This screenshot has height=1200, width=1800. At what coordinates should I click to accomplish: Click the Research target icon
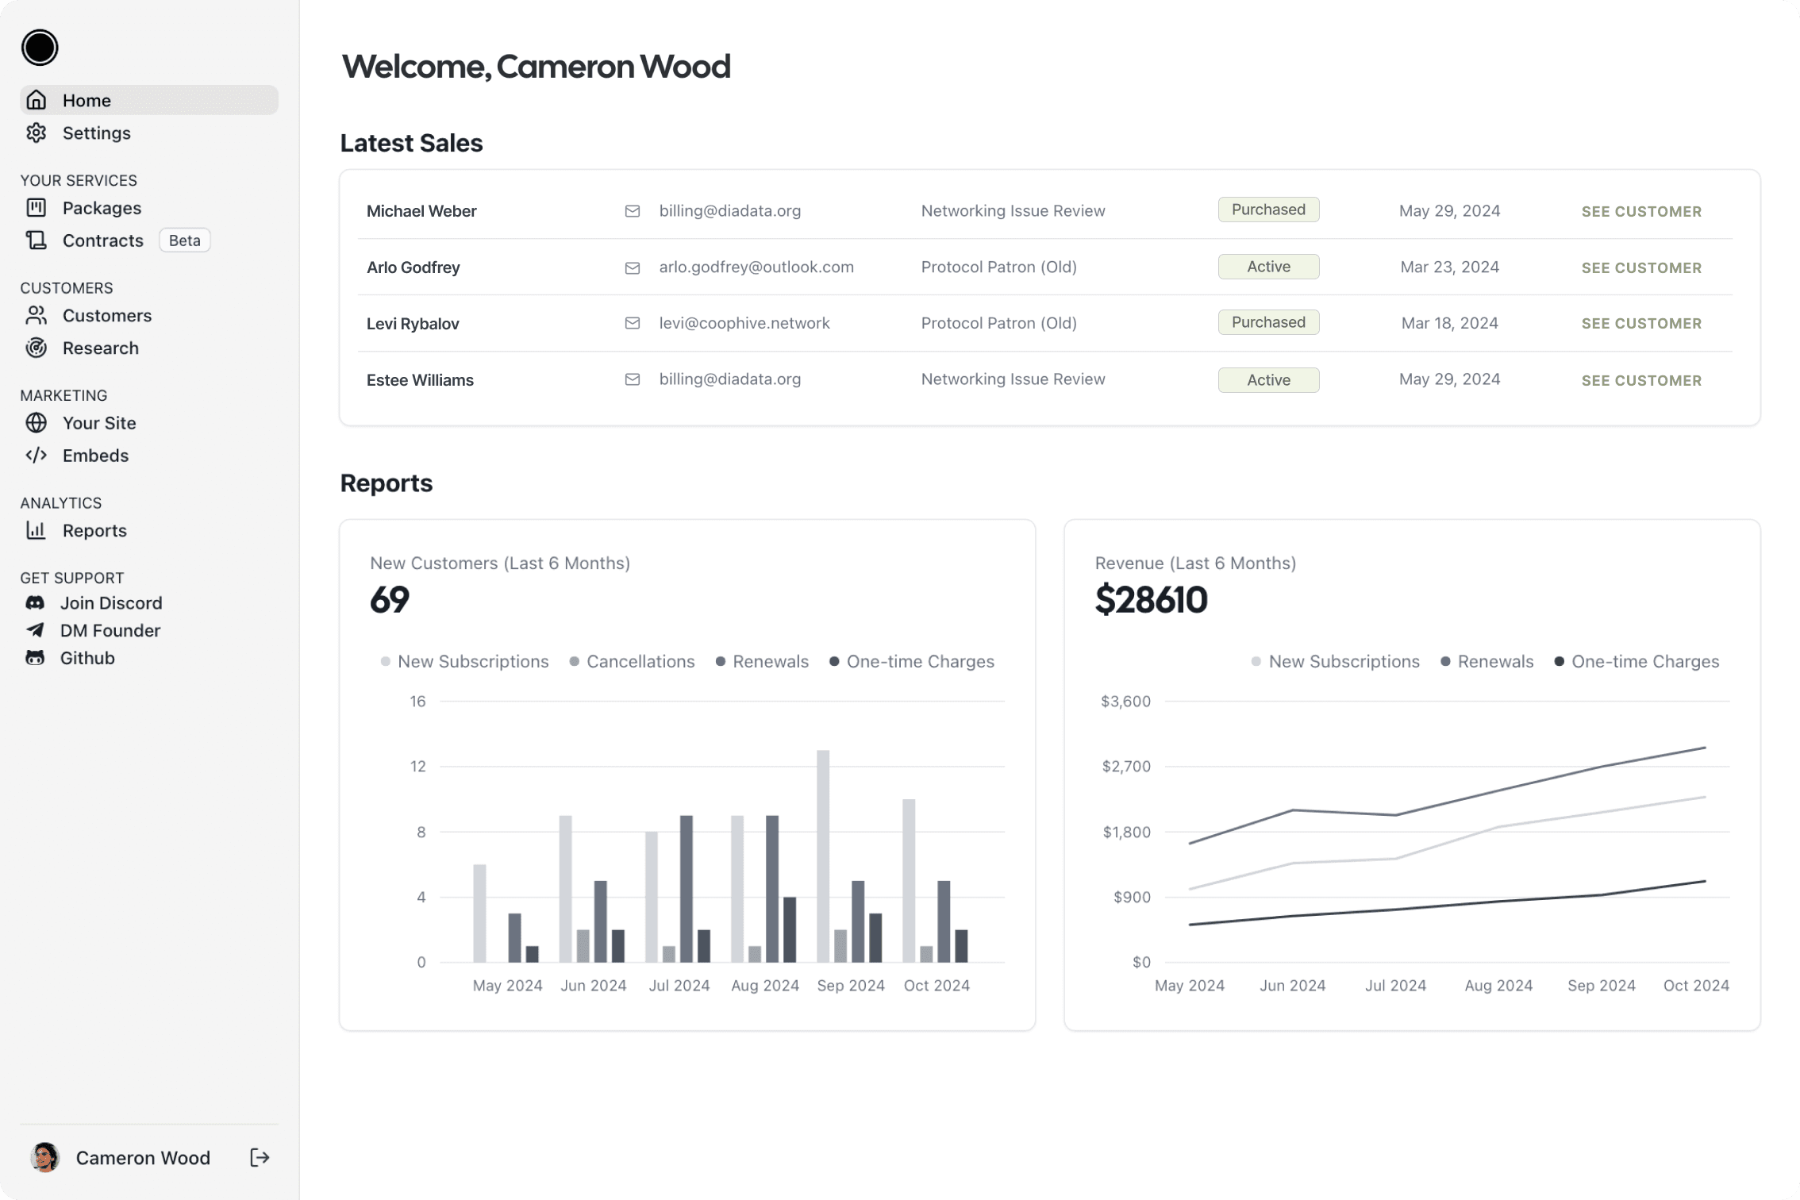[37, 348]
